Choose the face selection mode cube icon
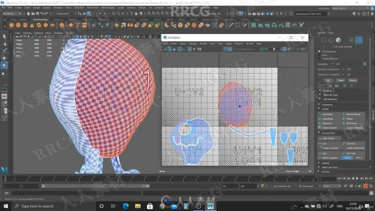 [x=338, y=40]
